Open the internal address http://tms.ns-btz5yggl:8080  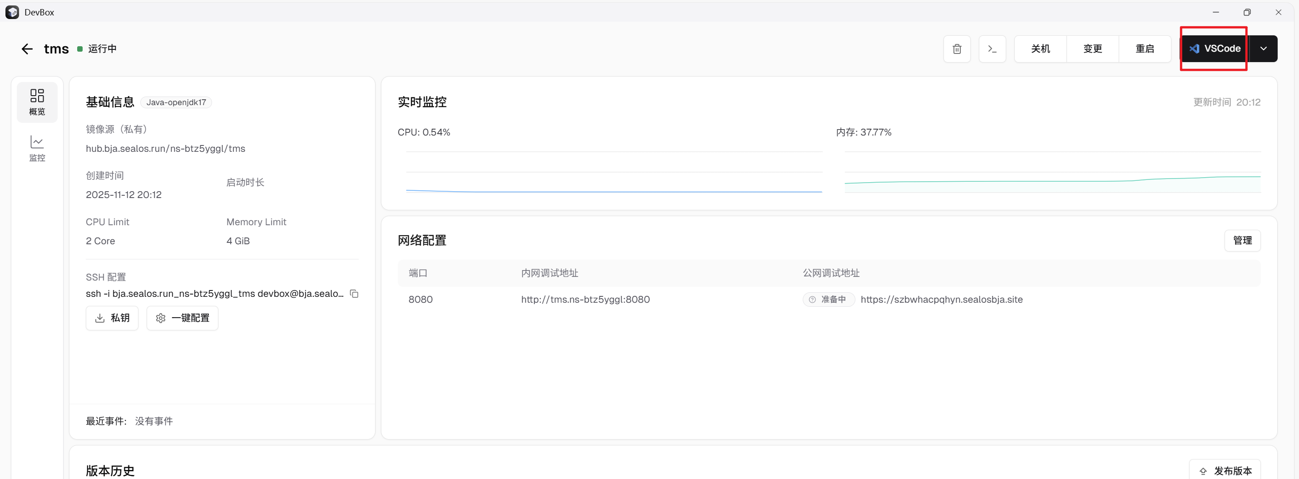tap(585, 300)
